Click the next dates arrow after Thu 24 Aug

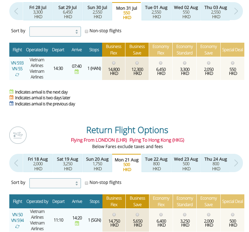(236, 163)
